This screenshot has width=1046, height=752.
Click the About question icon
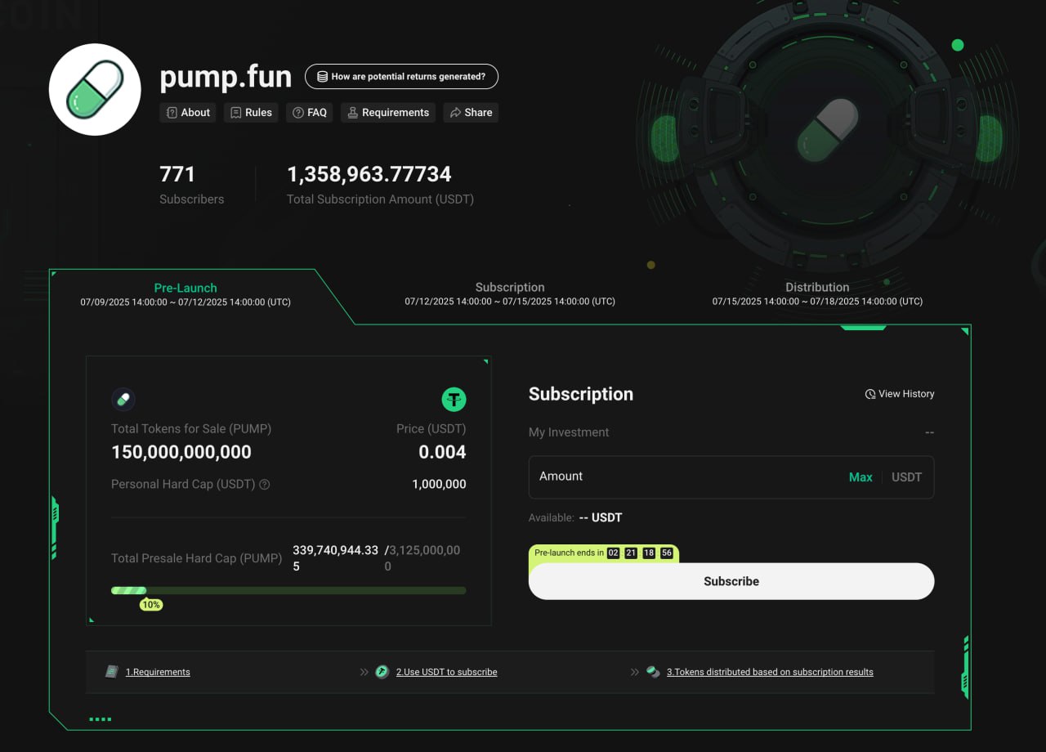click(172, 113)
